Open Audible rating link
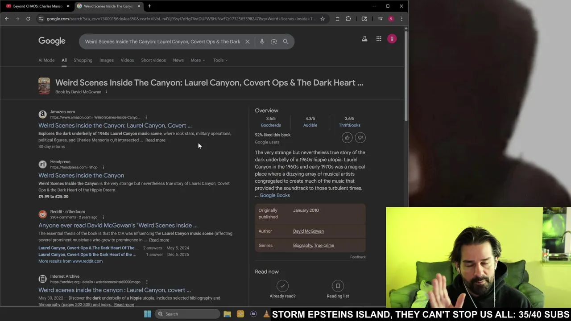This screenshot has height=321, width=571. pyautogui.click(x=310, y=125)
